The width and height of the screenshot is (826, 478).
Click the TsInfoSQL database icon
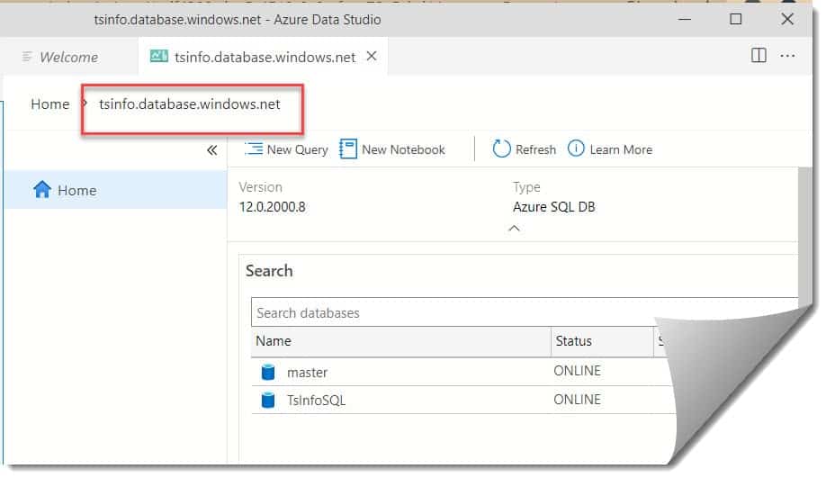[268, 400]
